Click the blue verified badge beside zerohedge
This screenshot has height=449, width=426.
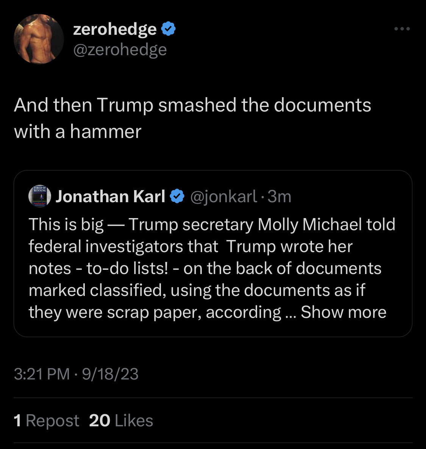tap(169, 29)
